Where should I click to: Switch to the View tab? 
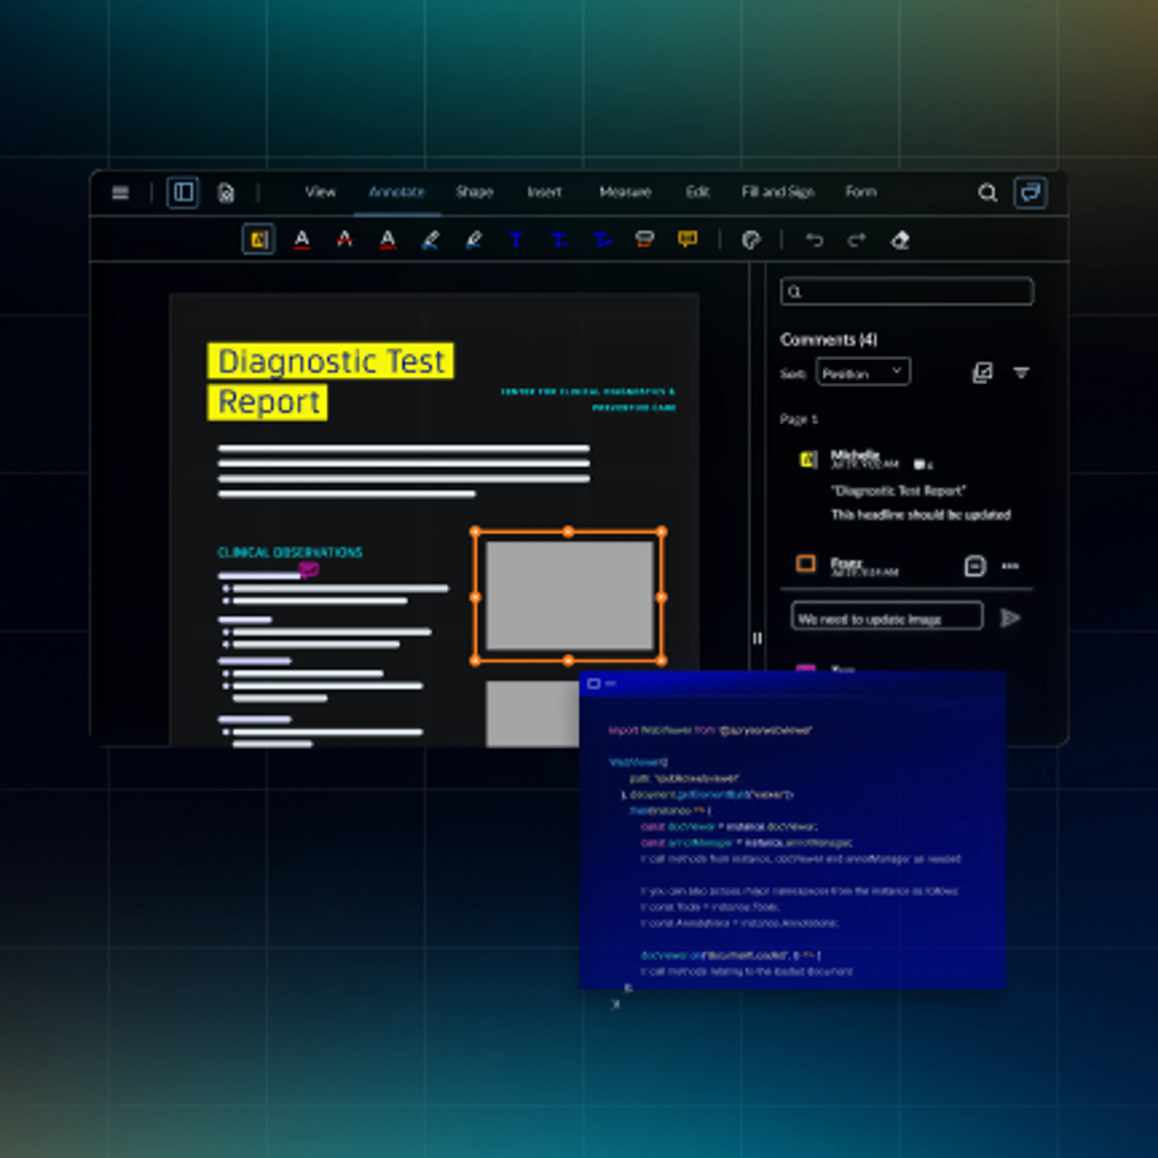click(x=321, y=192)
